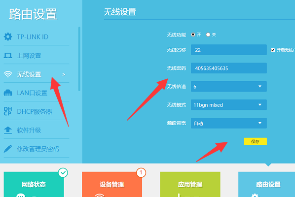The width and height of the screenshot is (295, 197).
Task: Open the 应用管理 tile
Action: [x=190, y=184]
